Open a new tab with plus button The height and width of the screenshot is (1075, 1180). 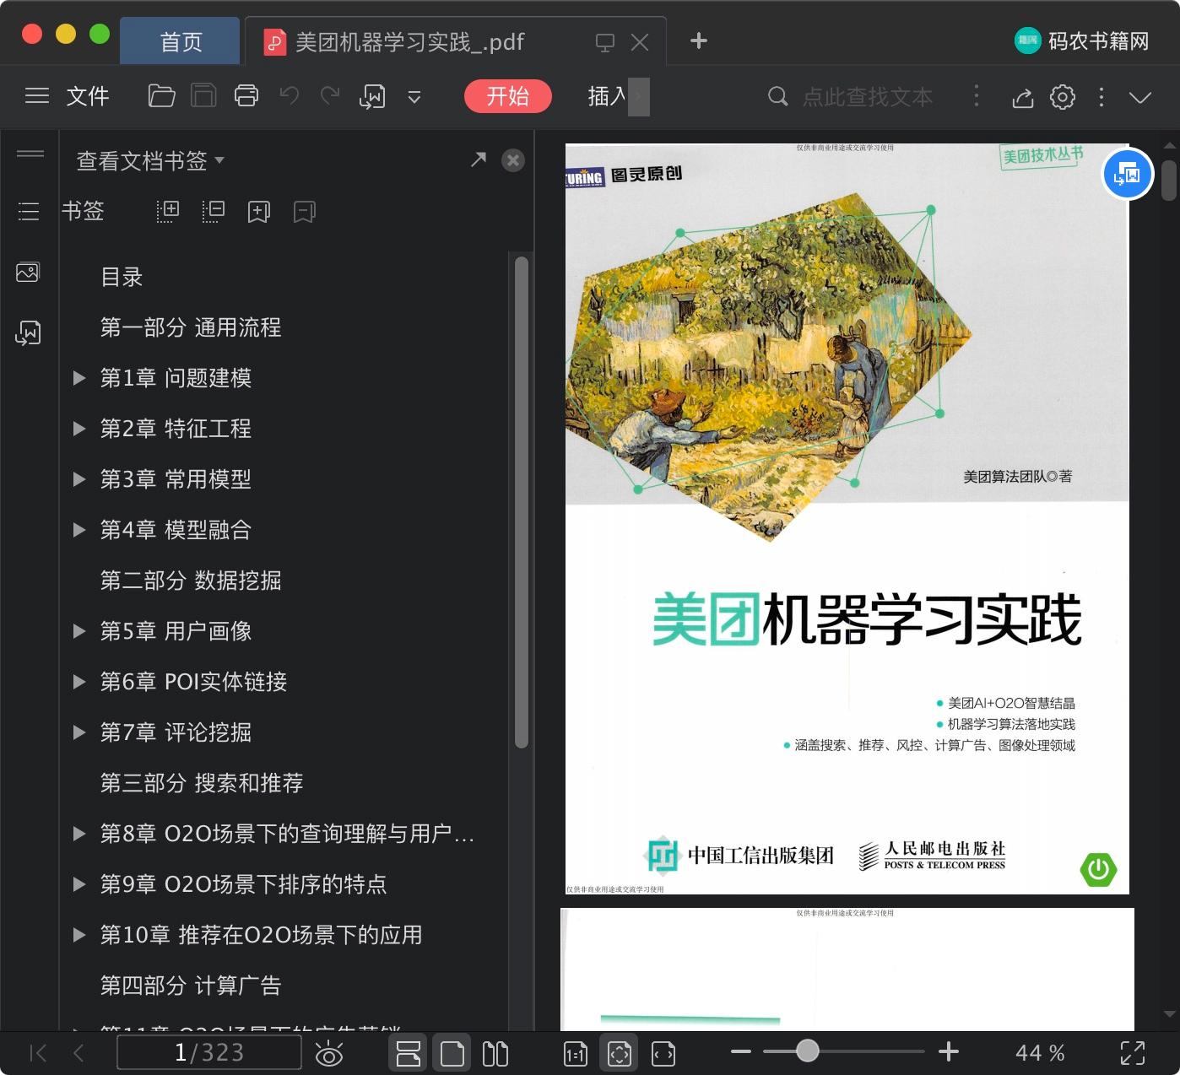pos(699,41)
